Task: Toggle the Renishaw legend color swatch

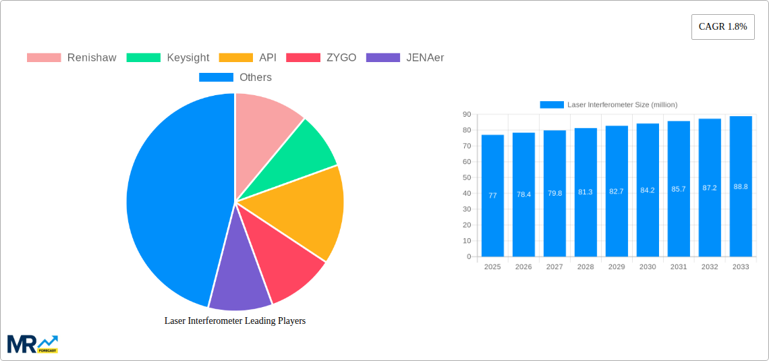Action: click(44, 58)
